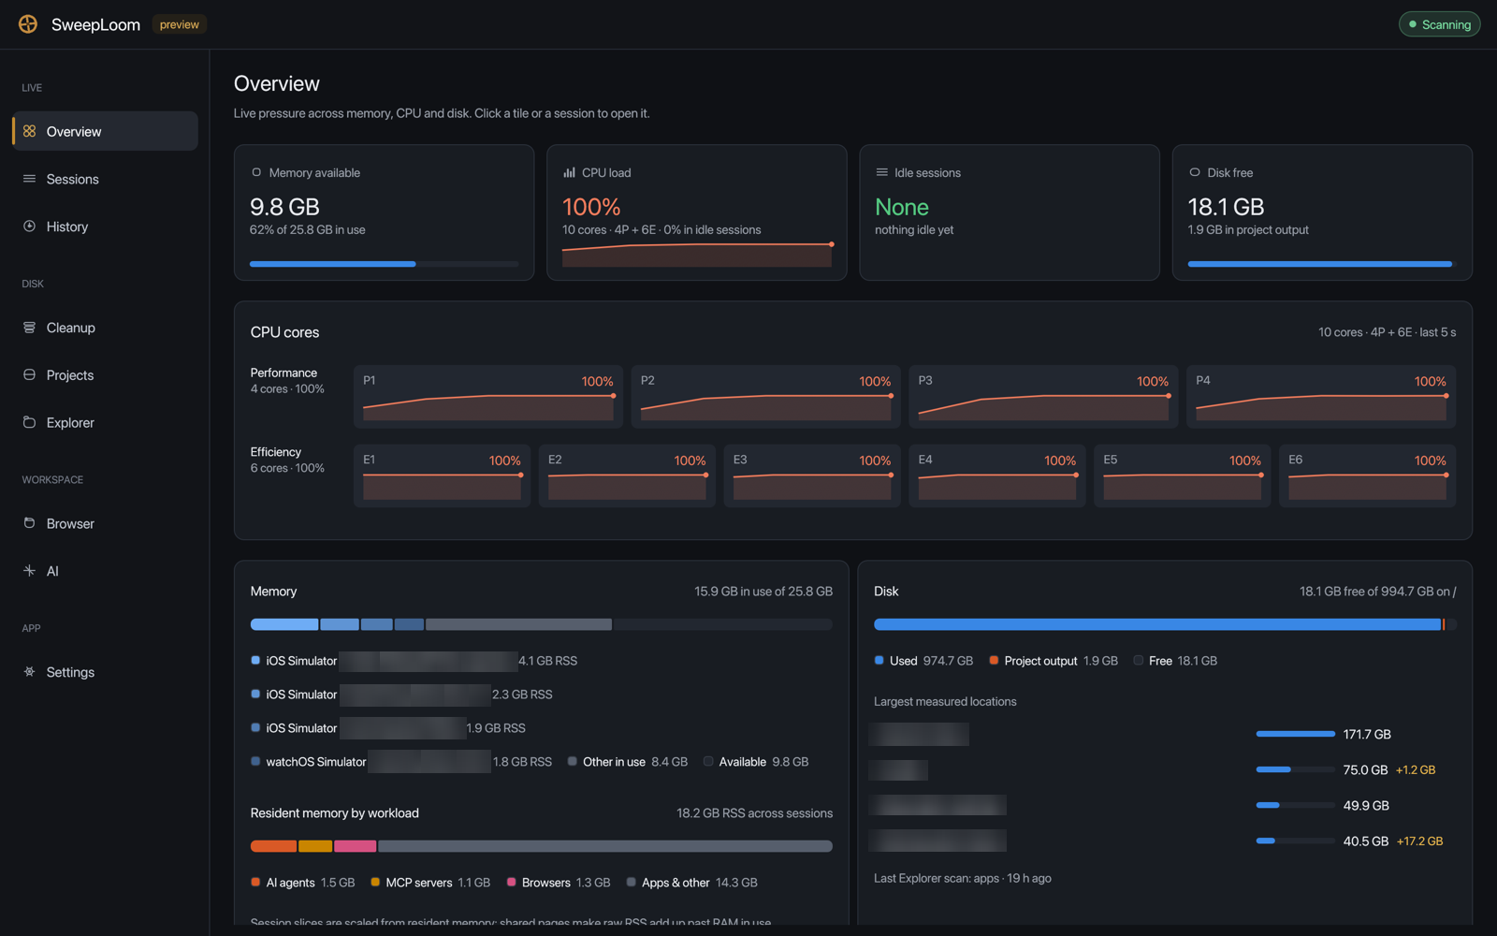
Task: Click the Memory available circle icon
Action: pos(256,172)
